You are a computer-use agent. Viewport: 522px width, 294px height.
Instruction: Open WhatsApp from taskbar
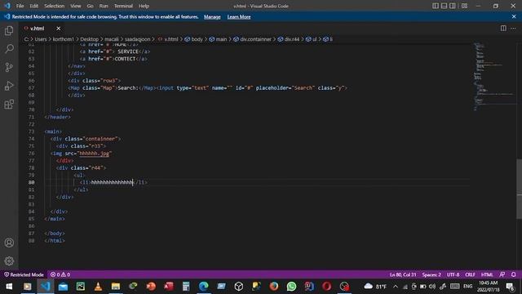(291, 287)
